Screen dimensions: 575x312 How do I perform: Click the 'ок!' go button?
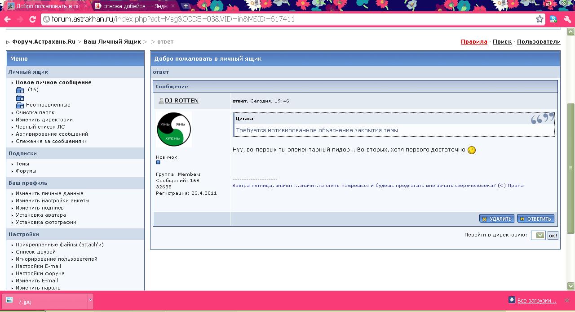click(x=553, y=235)
